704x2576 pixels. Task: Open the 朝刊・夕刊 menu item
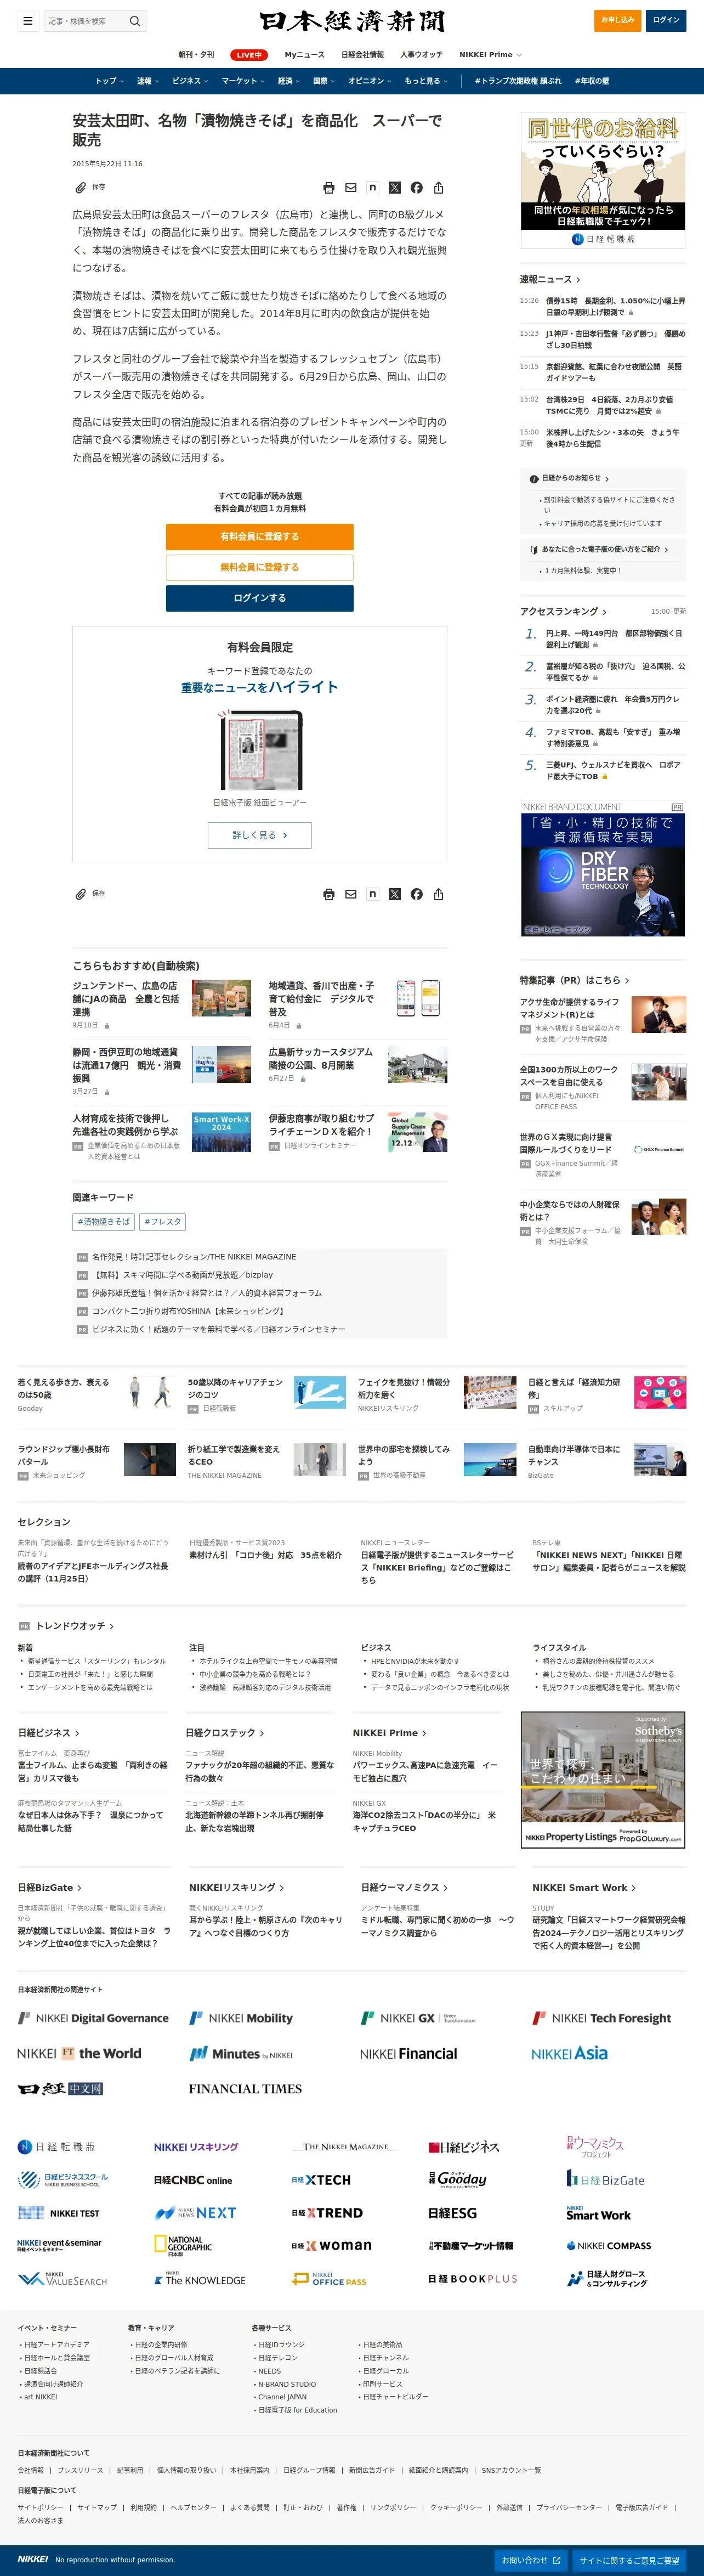(x=196, y=55)
